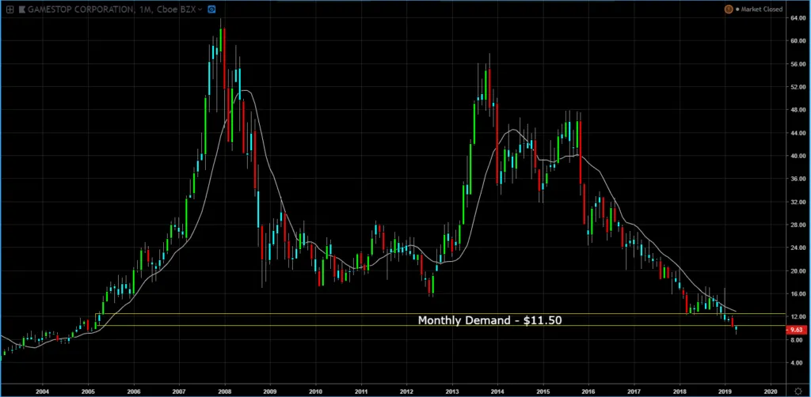Click the 4.00 price scale label
811x397 pixels.
coord(798,363)
